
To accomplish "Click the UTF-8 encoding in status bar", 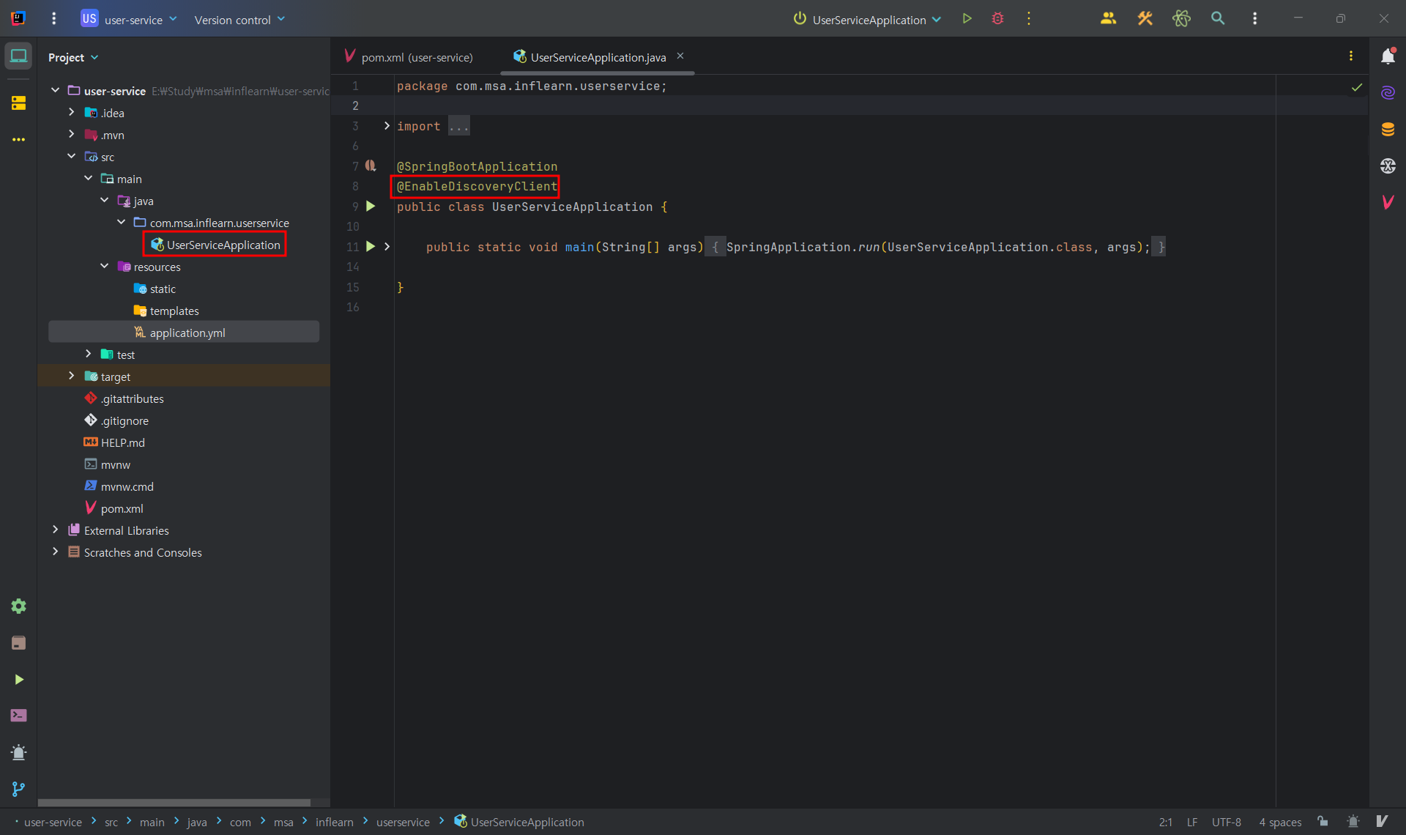I will click(x=1226, y=822).
